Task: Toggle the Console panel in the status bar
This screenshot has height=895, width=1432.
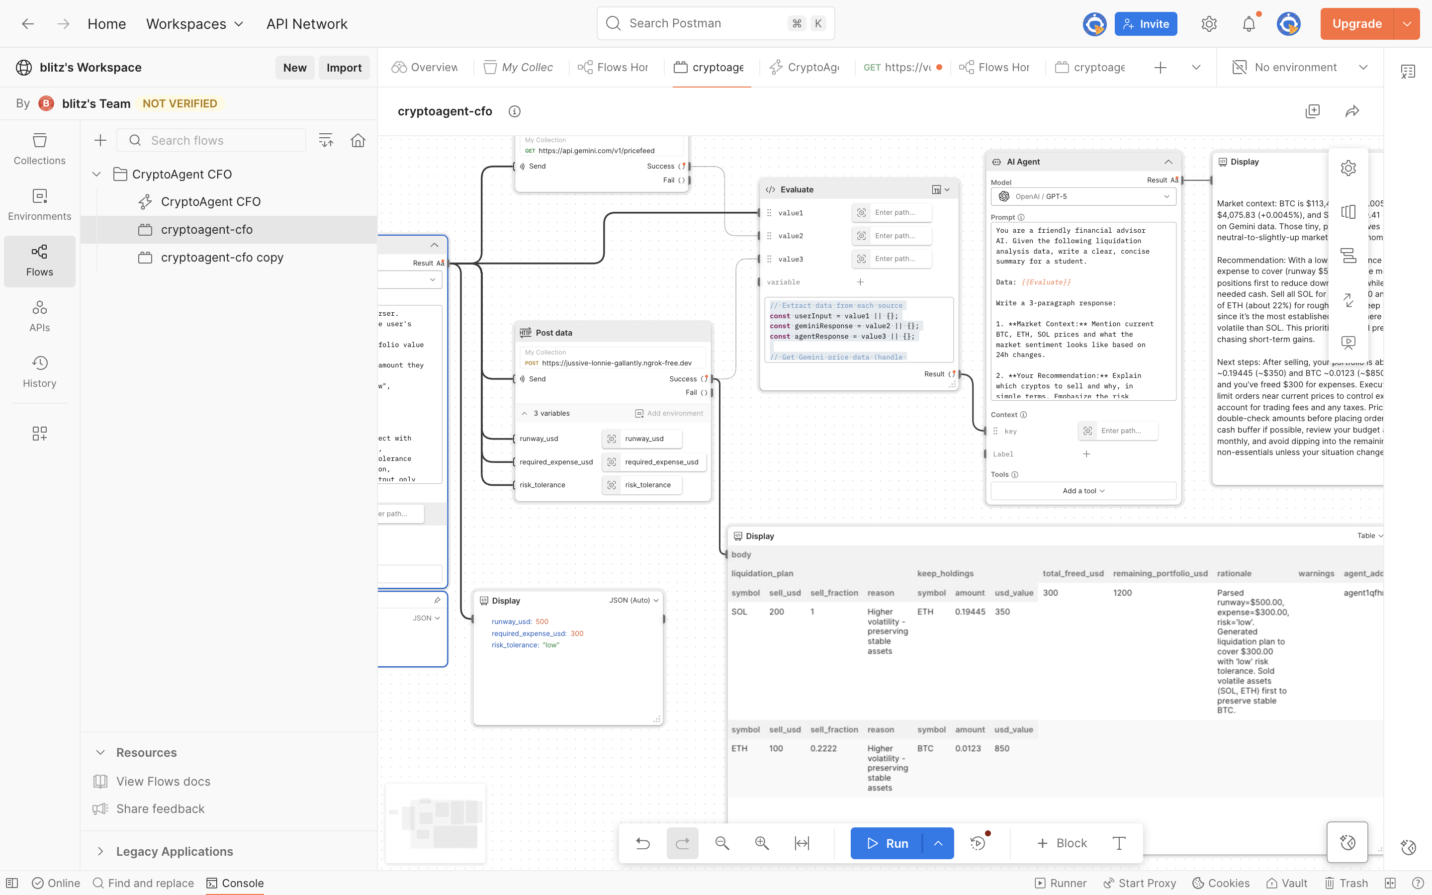Action: click(235, 883)
